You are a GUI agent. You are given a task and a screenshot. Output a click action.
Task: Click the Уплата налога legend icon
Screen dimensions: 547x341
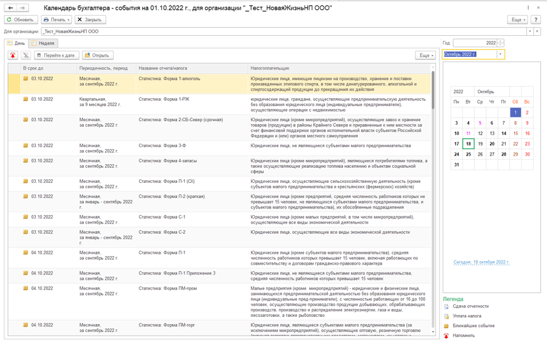(446, 317)
